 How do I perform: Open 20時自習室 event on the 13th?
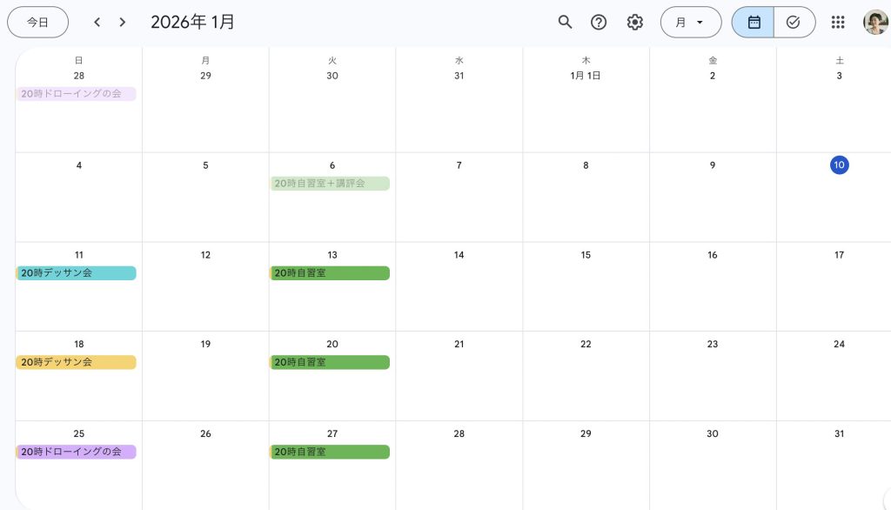(x=330, y=273)
